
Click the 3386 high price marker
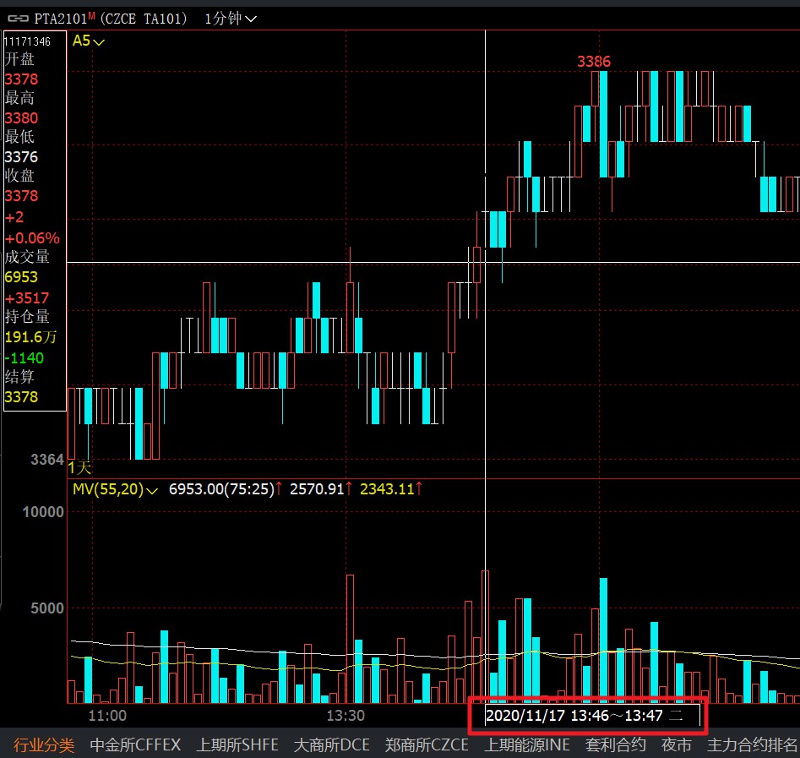[593, 62]
